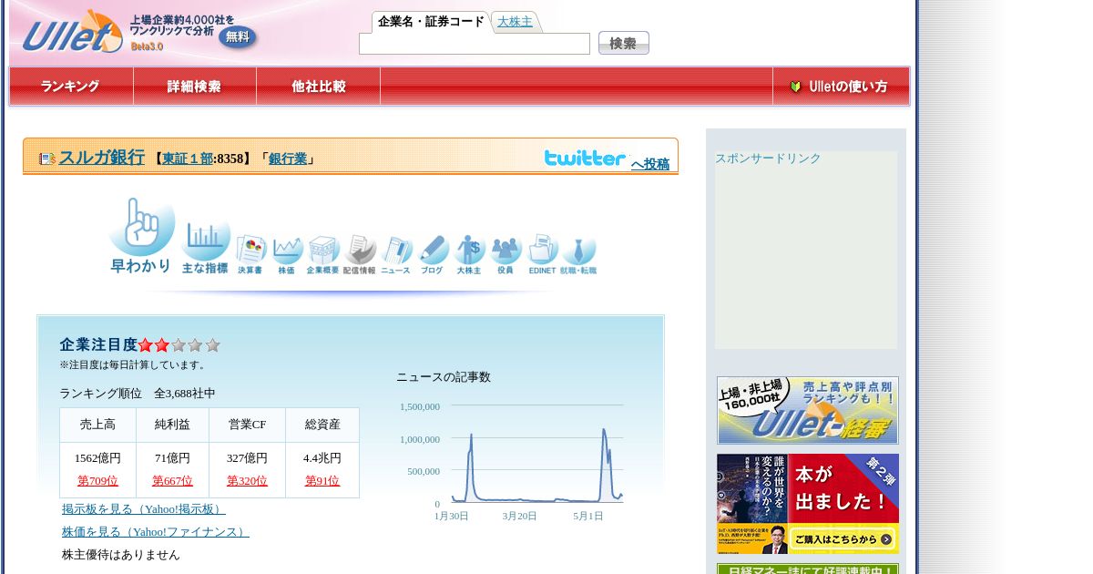Select the 企業名・証券コード search tab

pyautogui.click(x=431, y=21)
